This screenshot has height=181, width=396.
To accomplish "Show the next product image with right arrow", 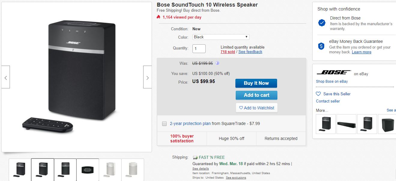I will [147, 77].
